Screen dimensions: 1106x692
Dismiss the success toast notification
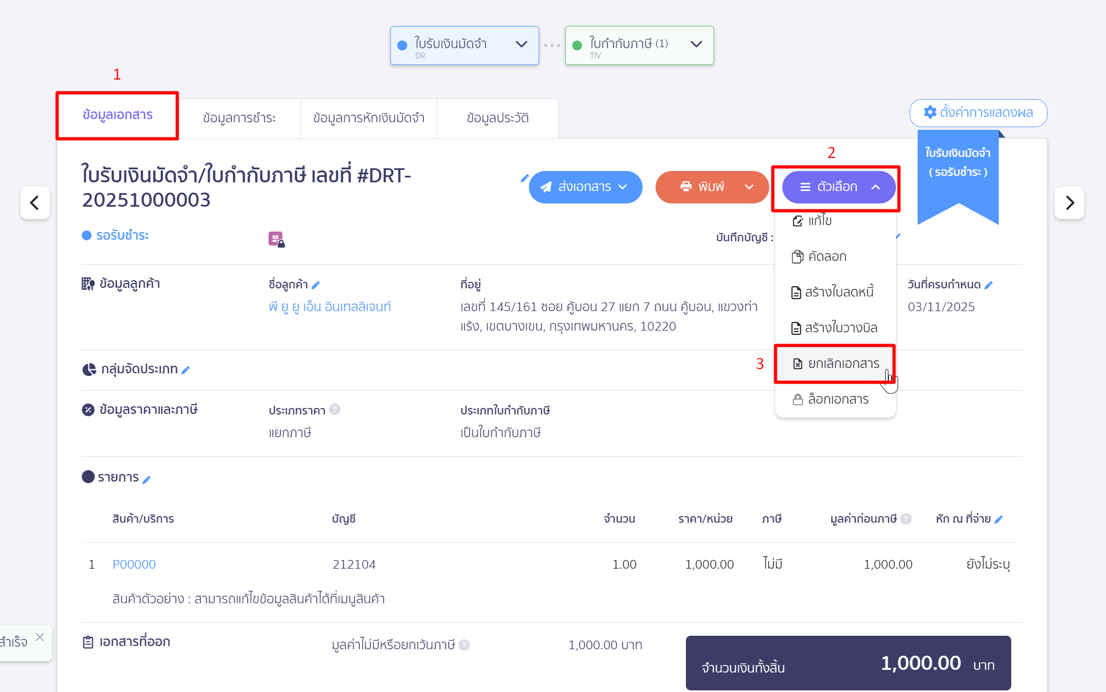[x=40, y=637]
